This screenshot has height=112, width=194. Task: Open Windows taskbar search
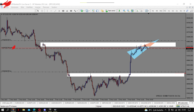click(8, 110)
